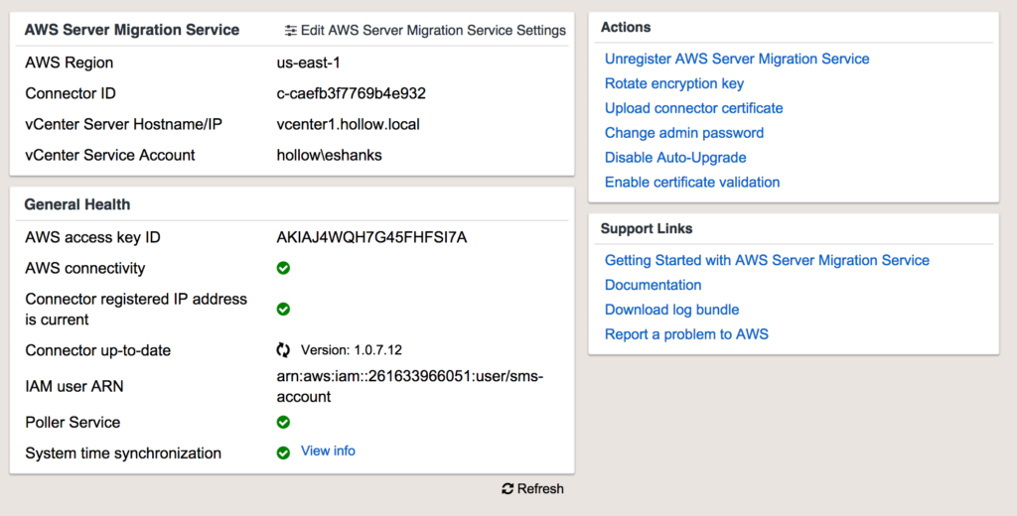Click the Poller Service green check icon
This screenshot has height=516, width=1017.
[283, 422]
